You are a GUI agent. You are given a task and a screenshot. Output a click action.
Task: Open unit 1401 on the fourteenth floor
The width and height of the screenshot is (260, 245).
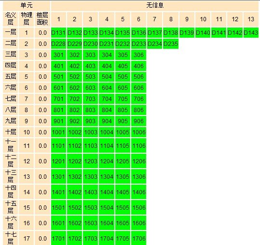tap(58, 192)
